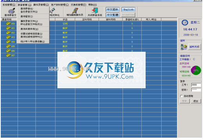Click the inbound/outbound column header
Image resolution: width=203 pixels, height=140 pixels.
point(151,19)
